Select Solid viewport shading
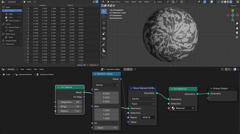The image size is (240, 134). click(225, 2)
